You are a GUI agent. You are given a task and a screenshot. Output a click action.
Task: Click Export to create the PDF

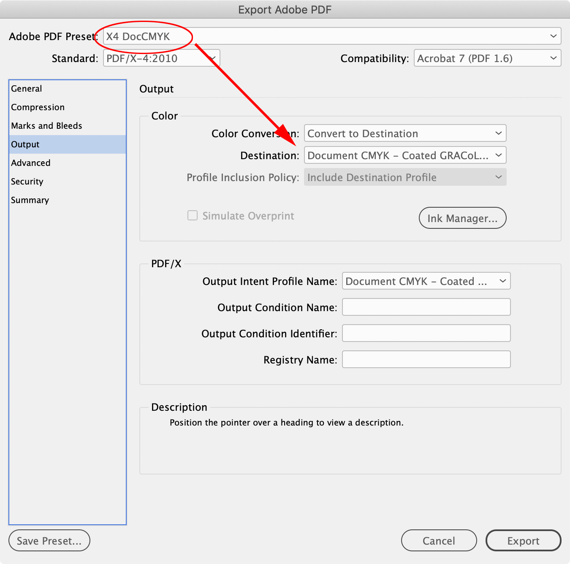point(523,540)
